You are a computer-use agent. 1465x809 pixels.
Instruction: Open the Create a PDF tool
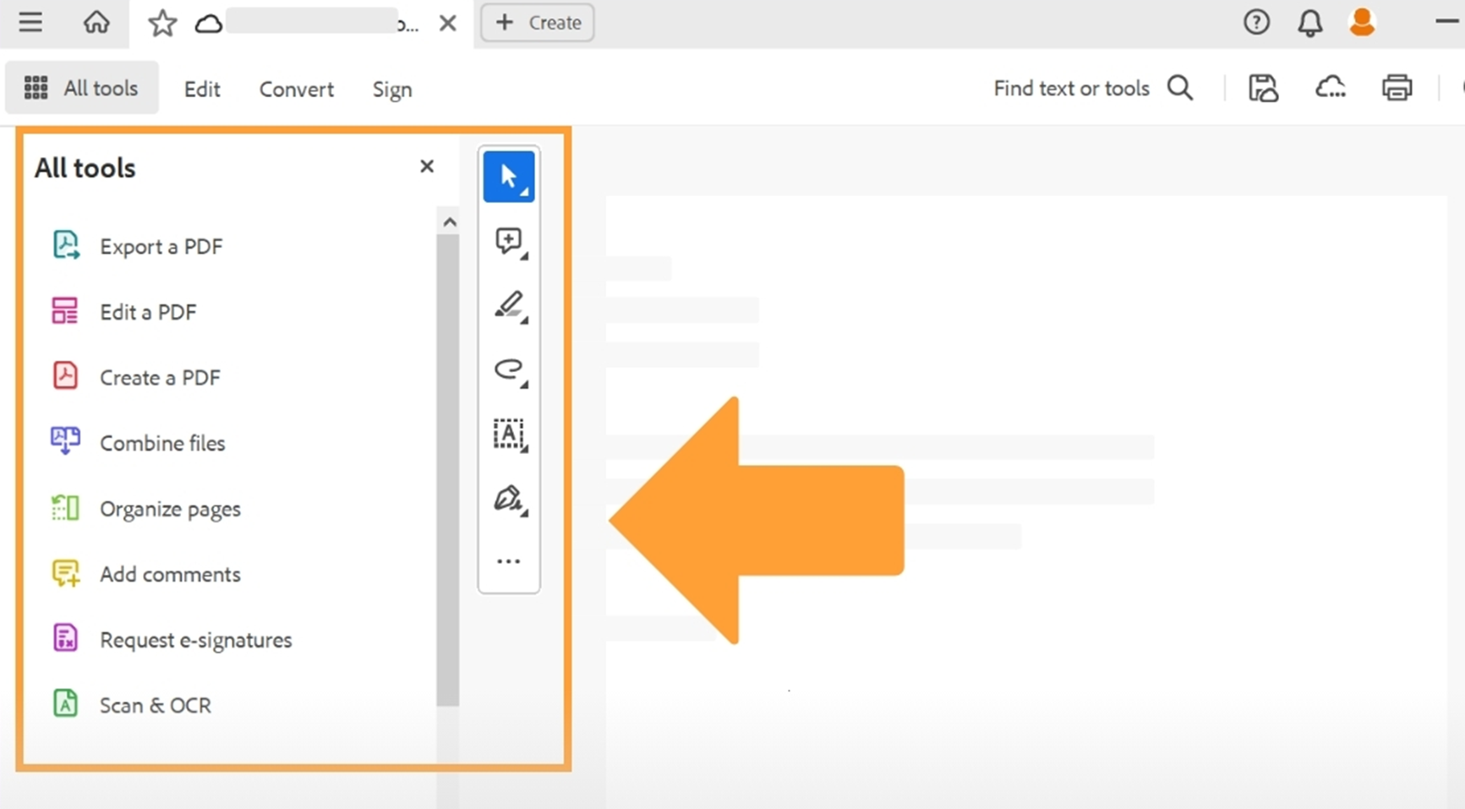click(160, 377)
